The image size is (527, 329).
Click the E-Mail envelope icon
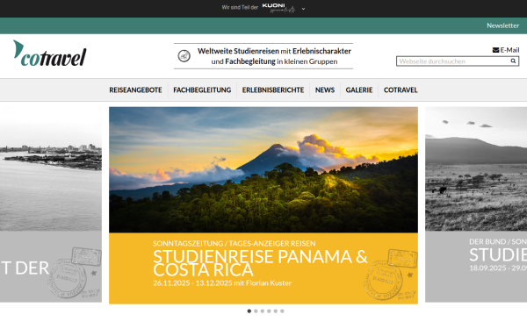point(495,50)
